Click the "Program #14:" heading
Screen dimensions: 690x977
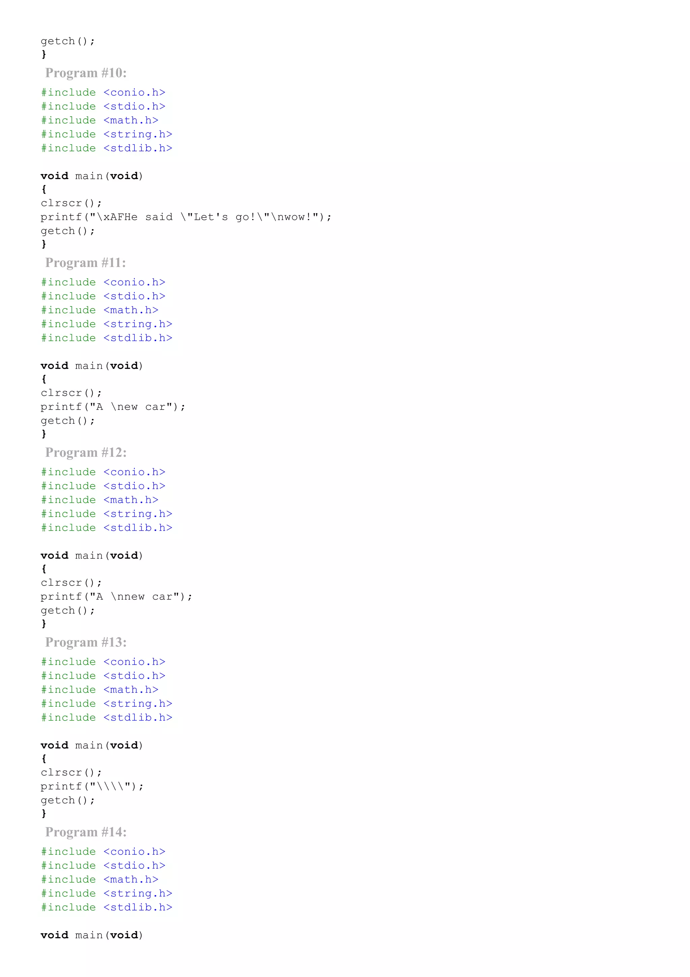click(86, 832)
